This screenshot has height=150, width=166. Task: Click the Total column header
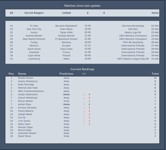point(155,74)
